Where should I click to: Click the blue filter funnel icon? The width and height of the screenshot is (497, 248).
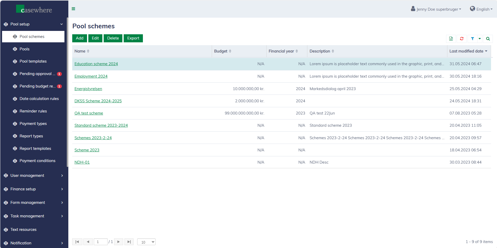click(472, 39)
